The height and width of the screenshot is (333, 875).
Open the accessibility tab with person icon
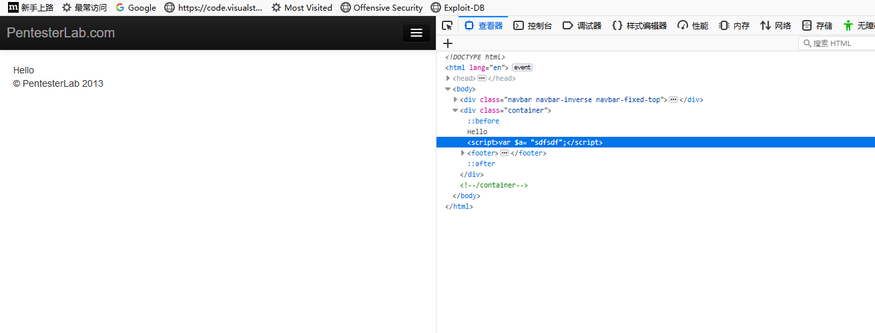pos(858,26)
